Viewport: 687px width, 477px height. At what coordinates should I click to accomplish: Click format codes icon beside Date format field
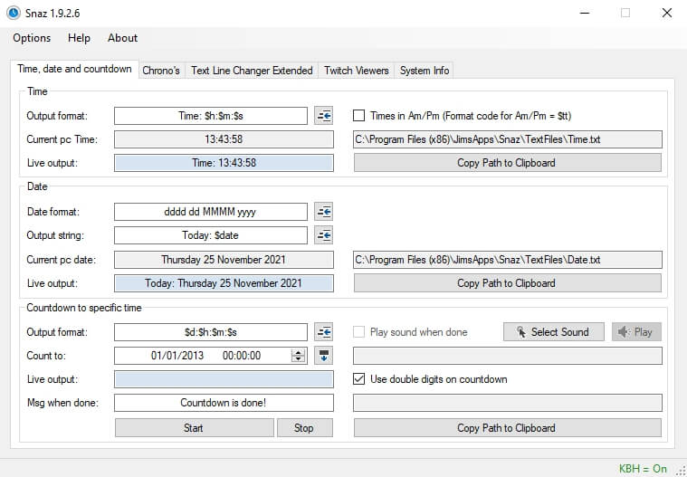(324, 212)
